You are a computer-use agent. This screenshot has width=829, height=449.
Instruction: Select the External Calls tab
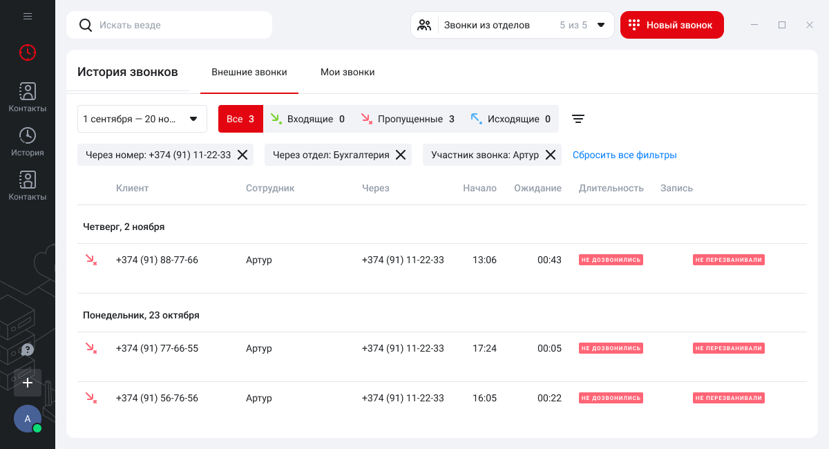click(249, 72)
